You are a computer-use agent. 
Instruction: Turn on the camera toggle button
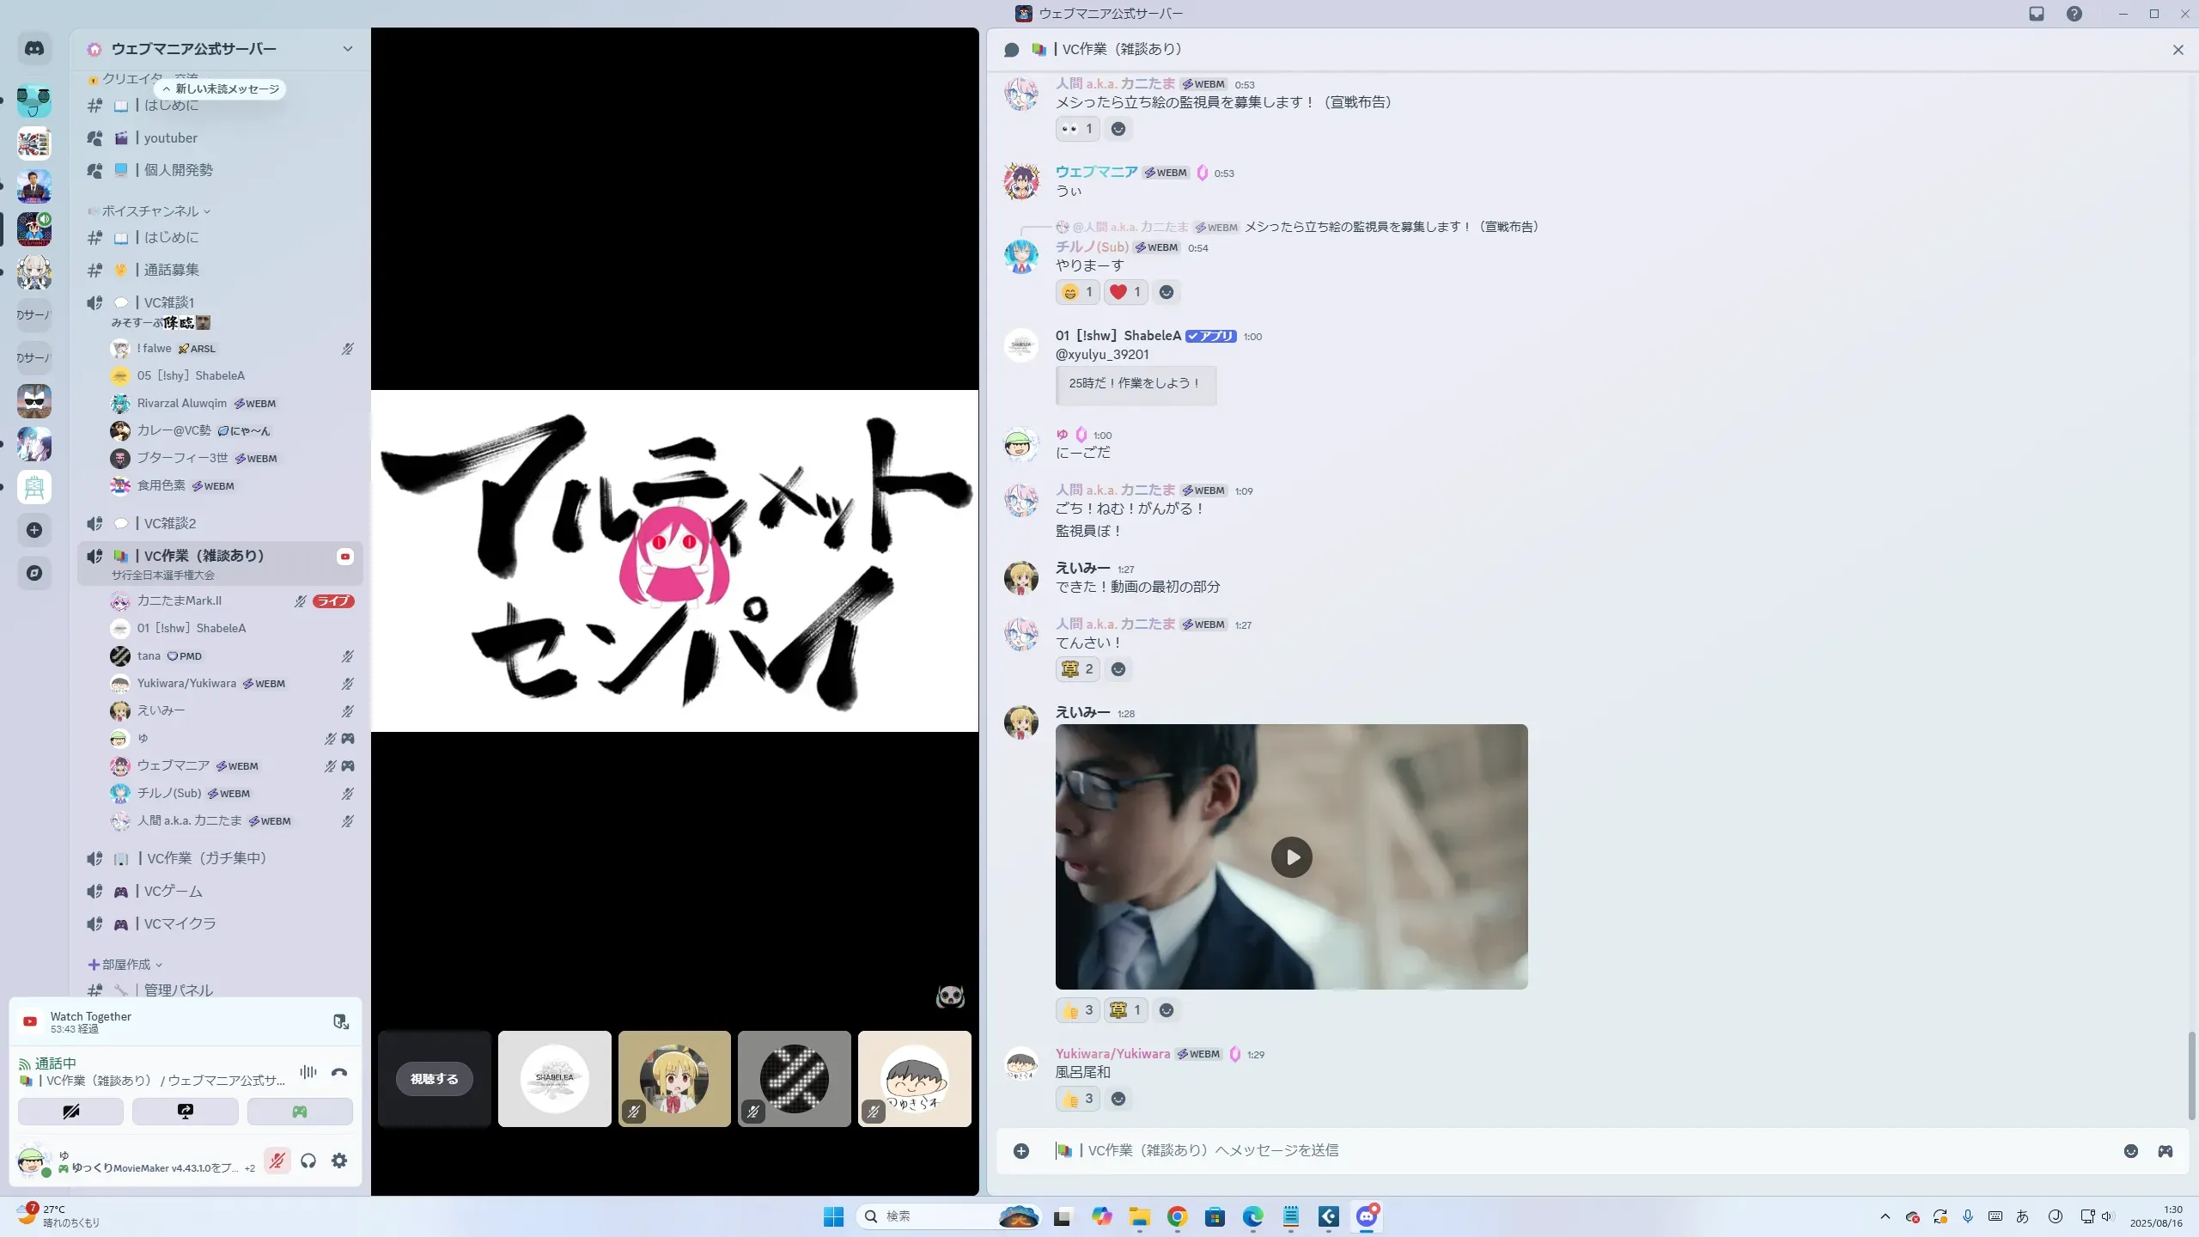click(70, 1112)
